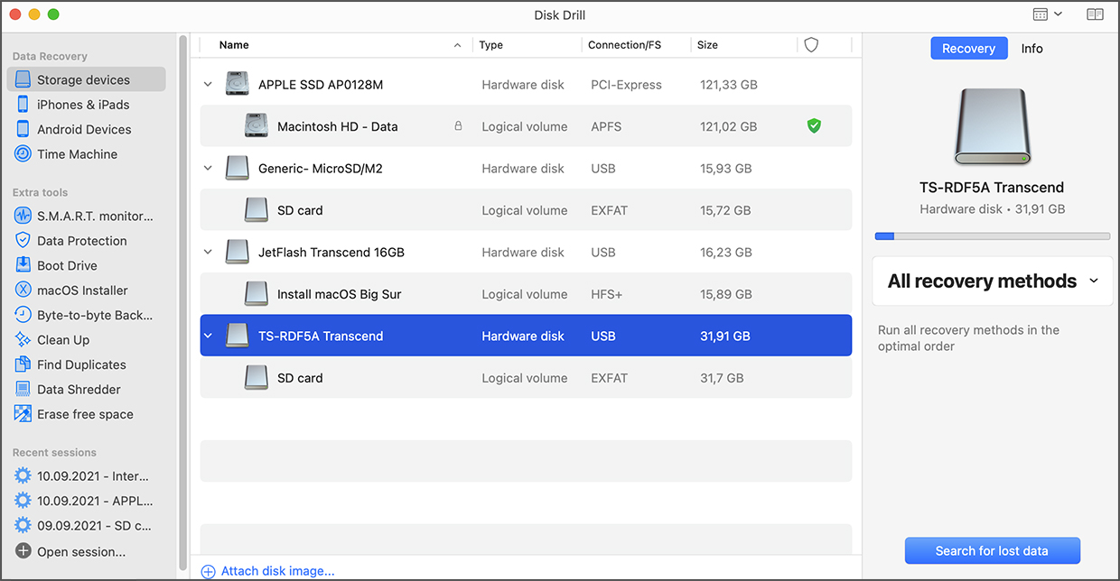1120x581 pixels.
Task: Collapse the TS-RDF5A Transcend disk
Action: 208,336
